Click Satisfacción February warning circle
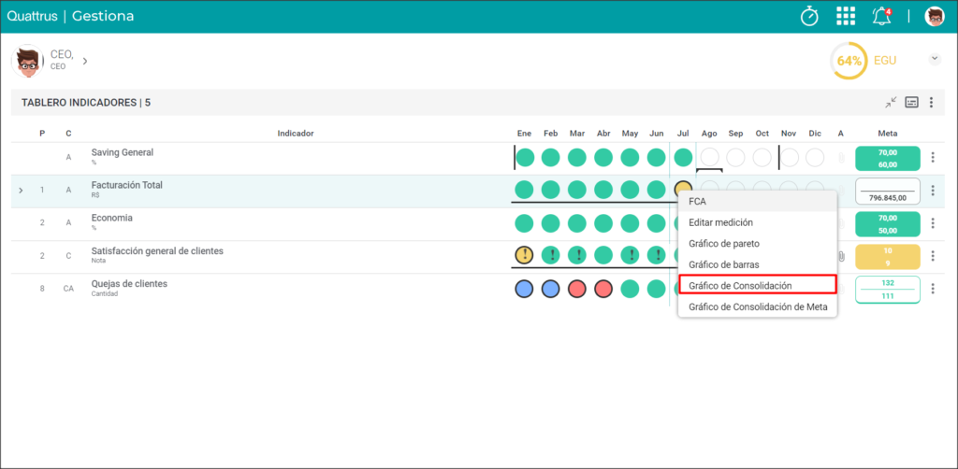 point(551,256)
